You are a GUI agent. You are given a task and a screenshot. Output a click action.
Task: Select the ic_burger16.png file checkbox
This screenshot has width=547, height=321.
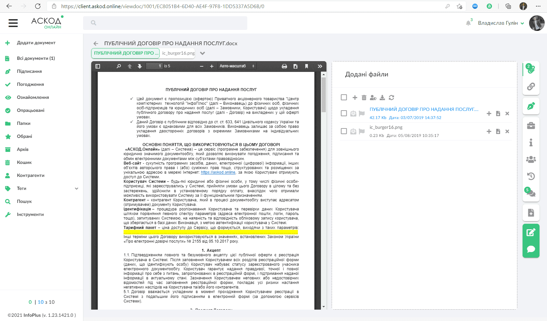(x=344, y=131)
